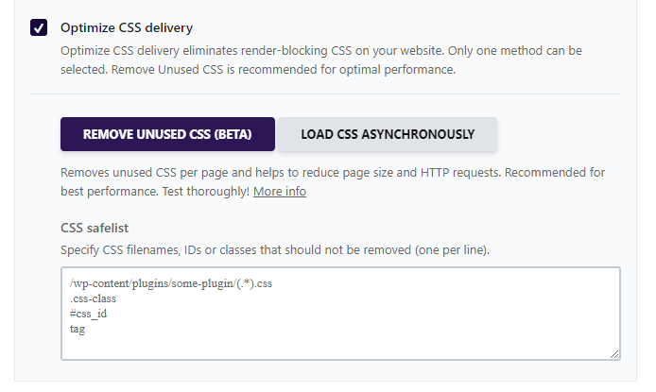This screenshot has height=392, width=656.
Task: Place cursor on the .css-class line
Action: tap(93, 298)
